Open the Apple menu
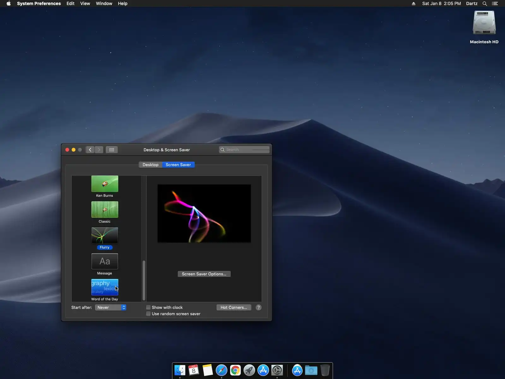This screenshot has width=505, height=379. click(x=9, y=3)
